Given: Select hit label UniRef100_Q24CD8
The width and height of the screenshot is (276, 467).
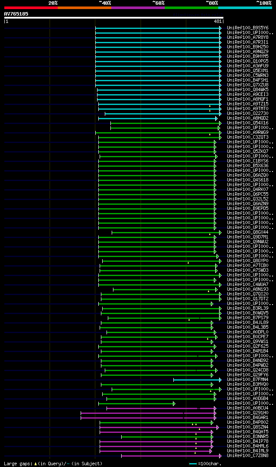Looking at the screenshot, I should click(x=248, y=371).
